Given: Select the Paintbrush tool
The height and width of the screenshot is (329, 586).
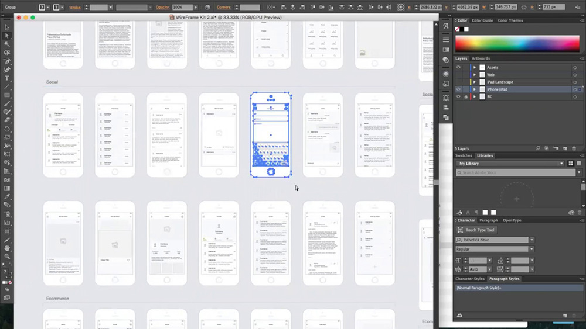Looking at the screenshot, I should pos(6,103).
